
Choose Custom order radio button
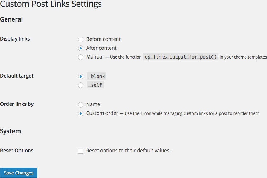pos(81,113)
